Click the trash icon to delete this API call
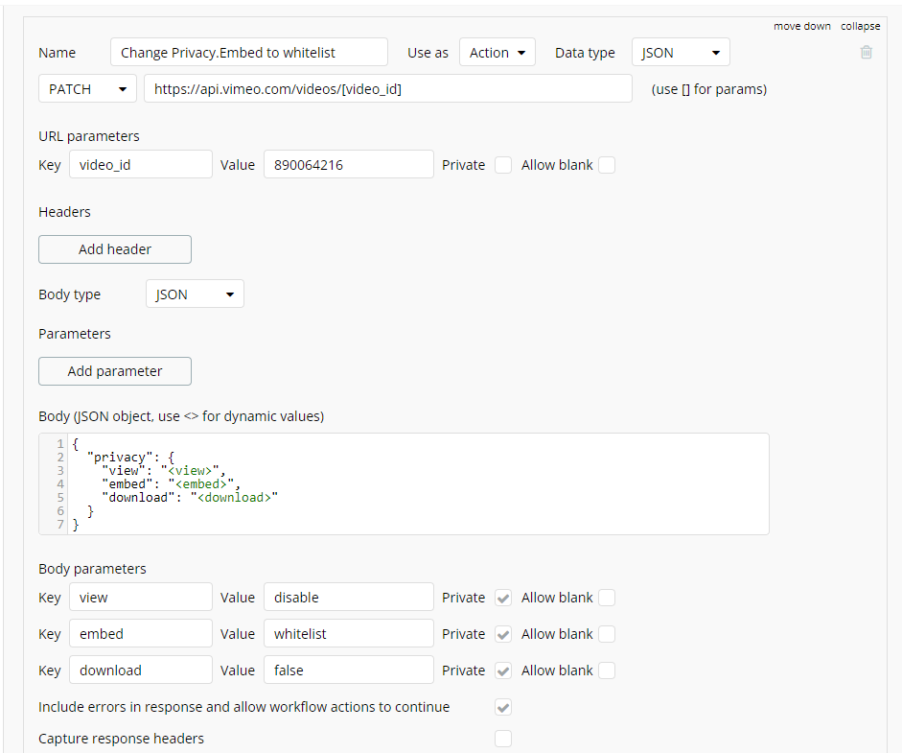Screen dimensions: 902x753 tap(867, 53)
